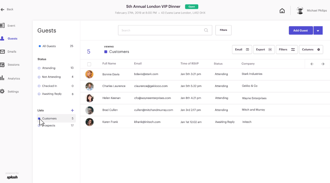Open the Settings gear in sidebar
Screen dimensions: 330x183
click(2, 91)
